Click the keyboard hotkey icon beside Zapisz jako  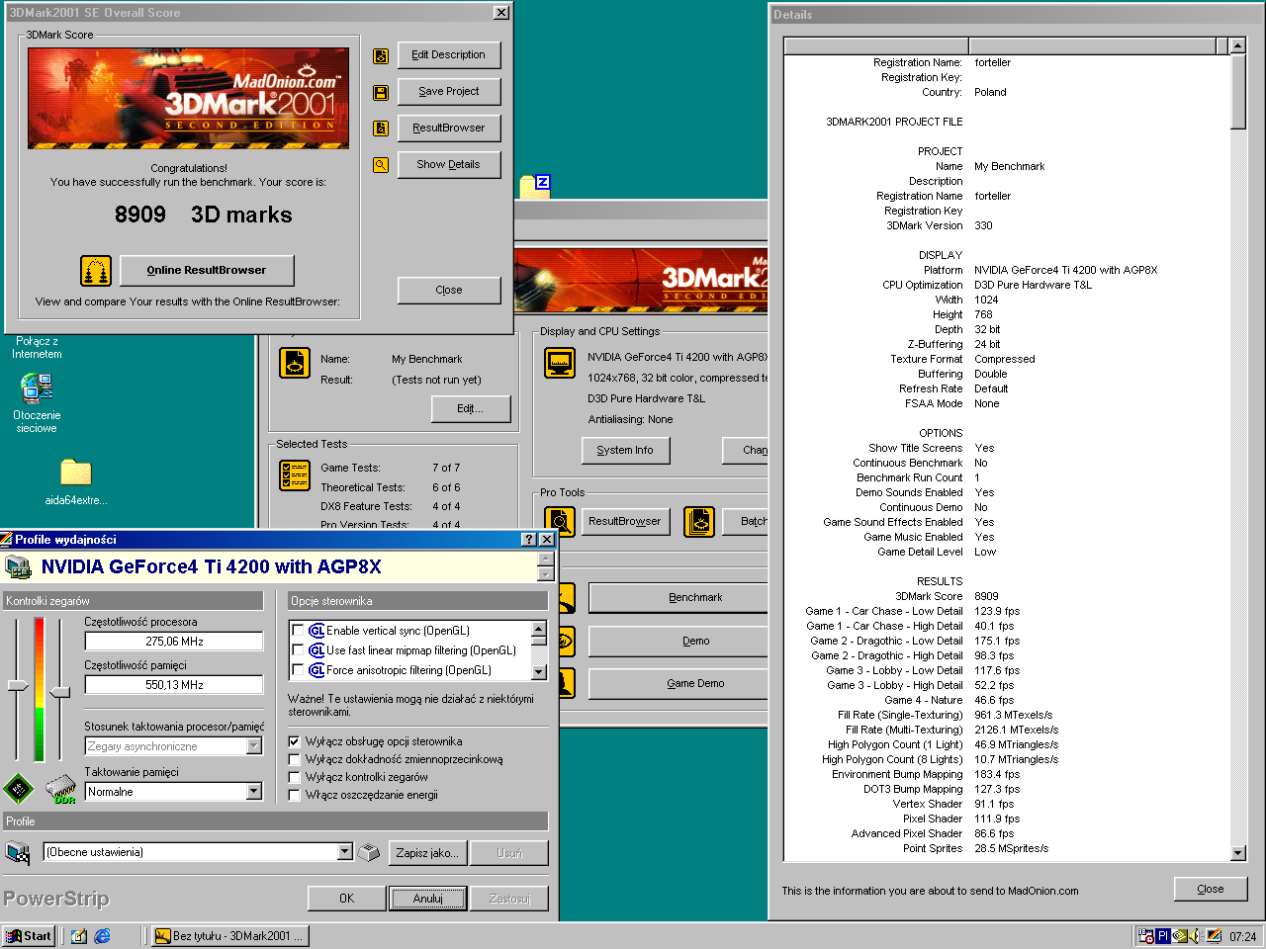[369, 852]
